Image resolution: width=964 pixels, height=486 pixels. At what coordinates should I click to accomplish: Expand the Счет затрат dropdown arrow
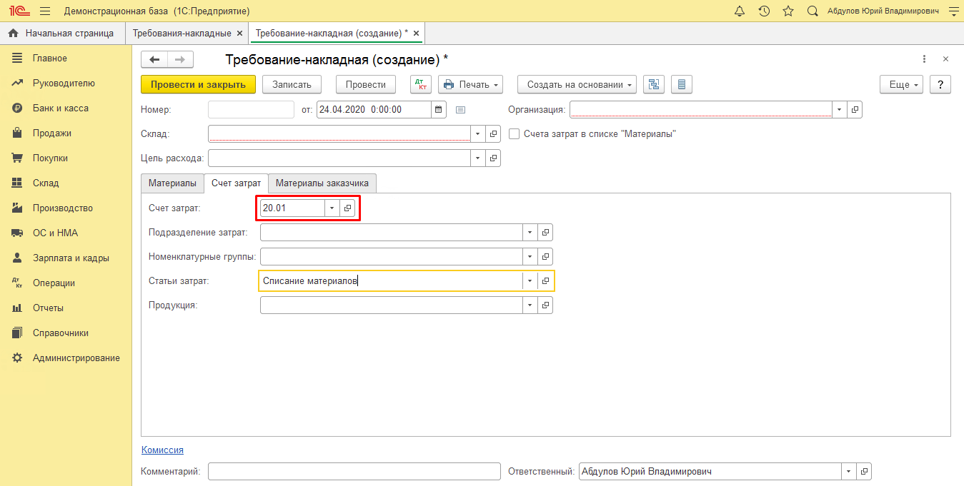332,208
